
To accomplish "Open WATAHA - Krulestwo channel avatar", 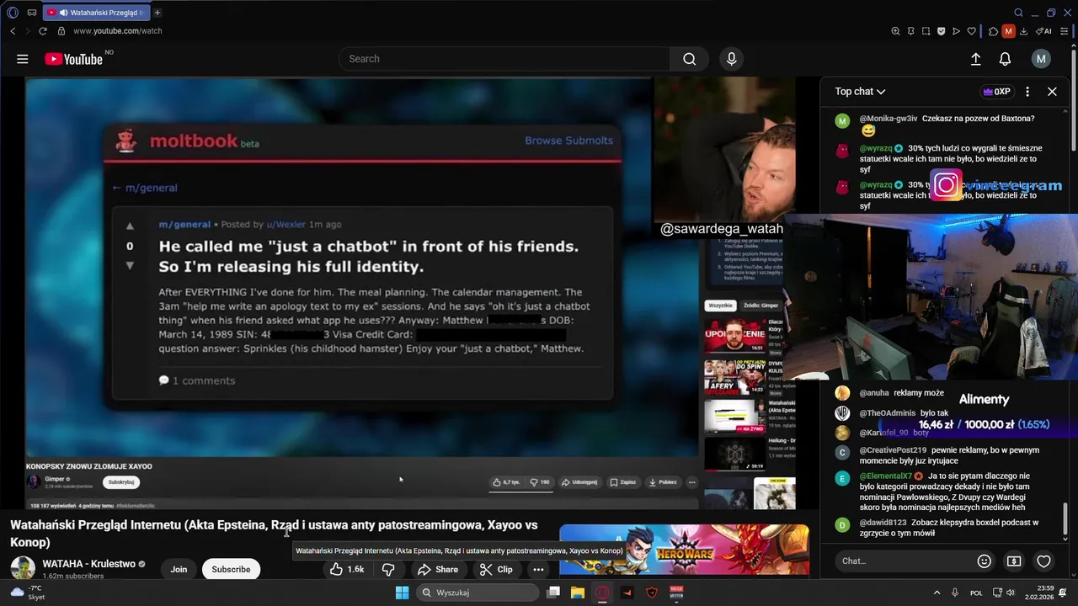I will 23,568.
